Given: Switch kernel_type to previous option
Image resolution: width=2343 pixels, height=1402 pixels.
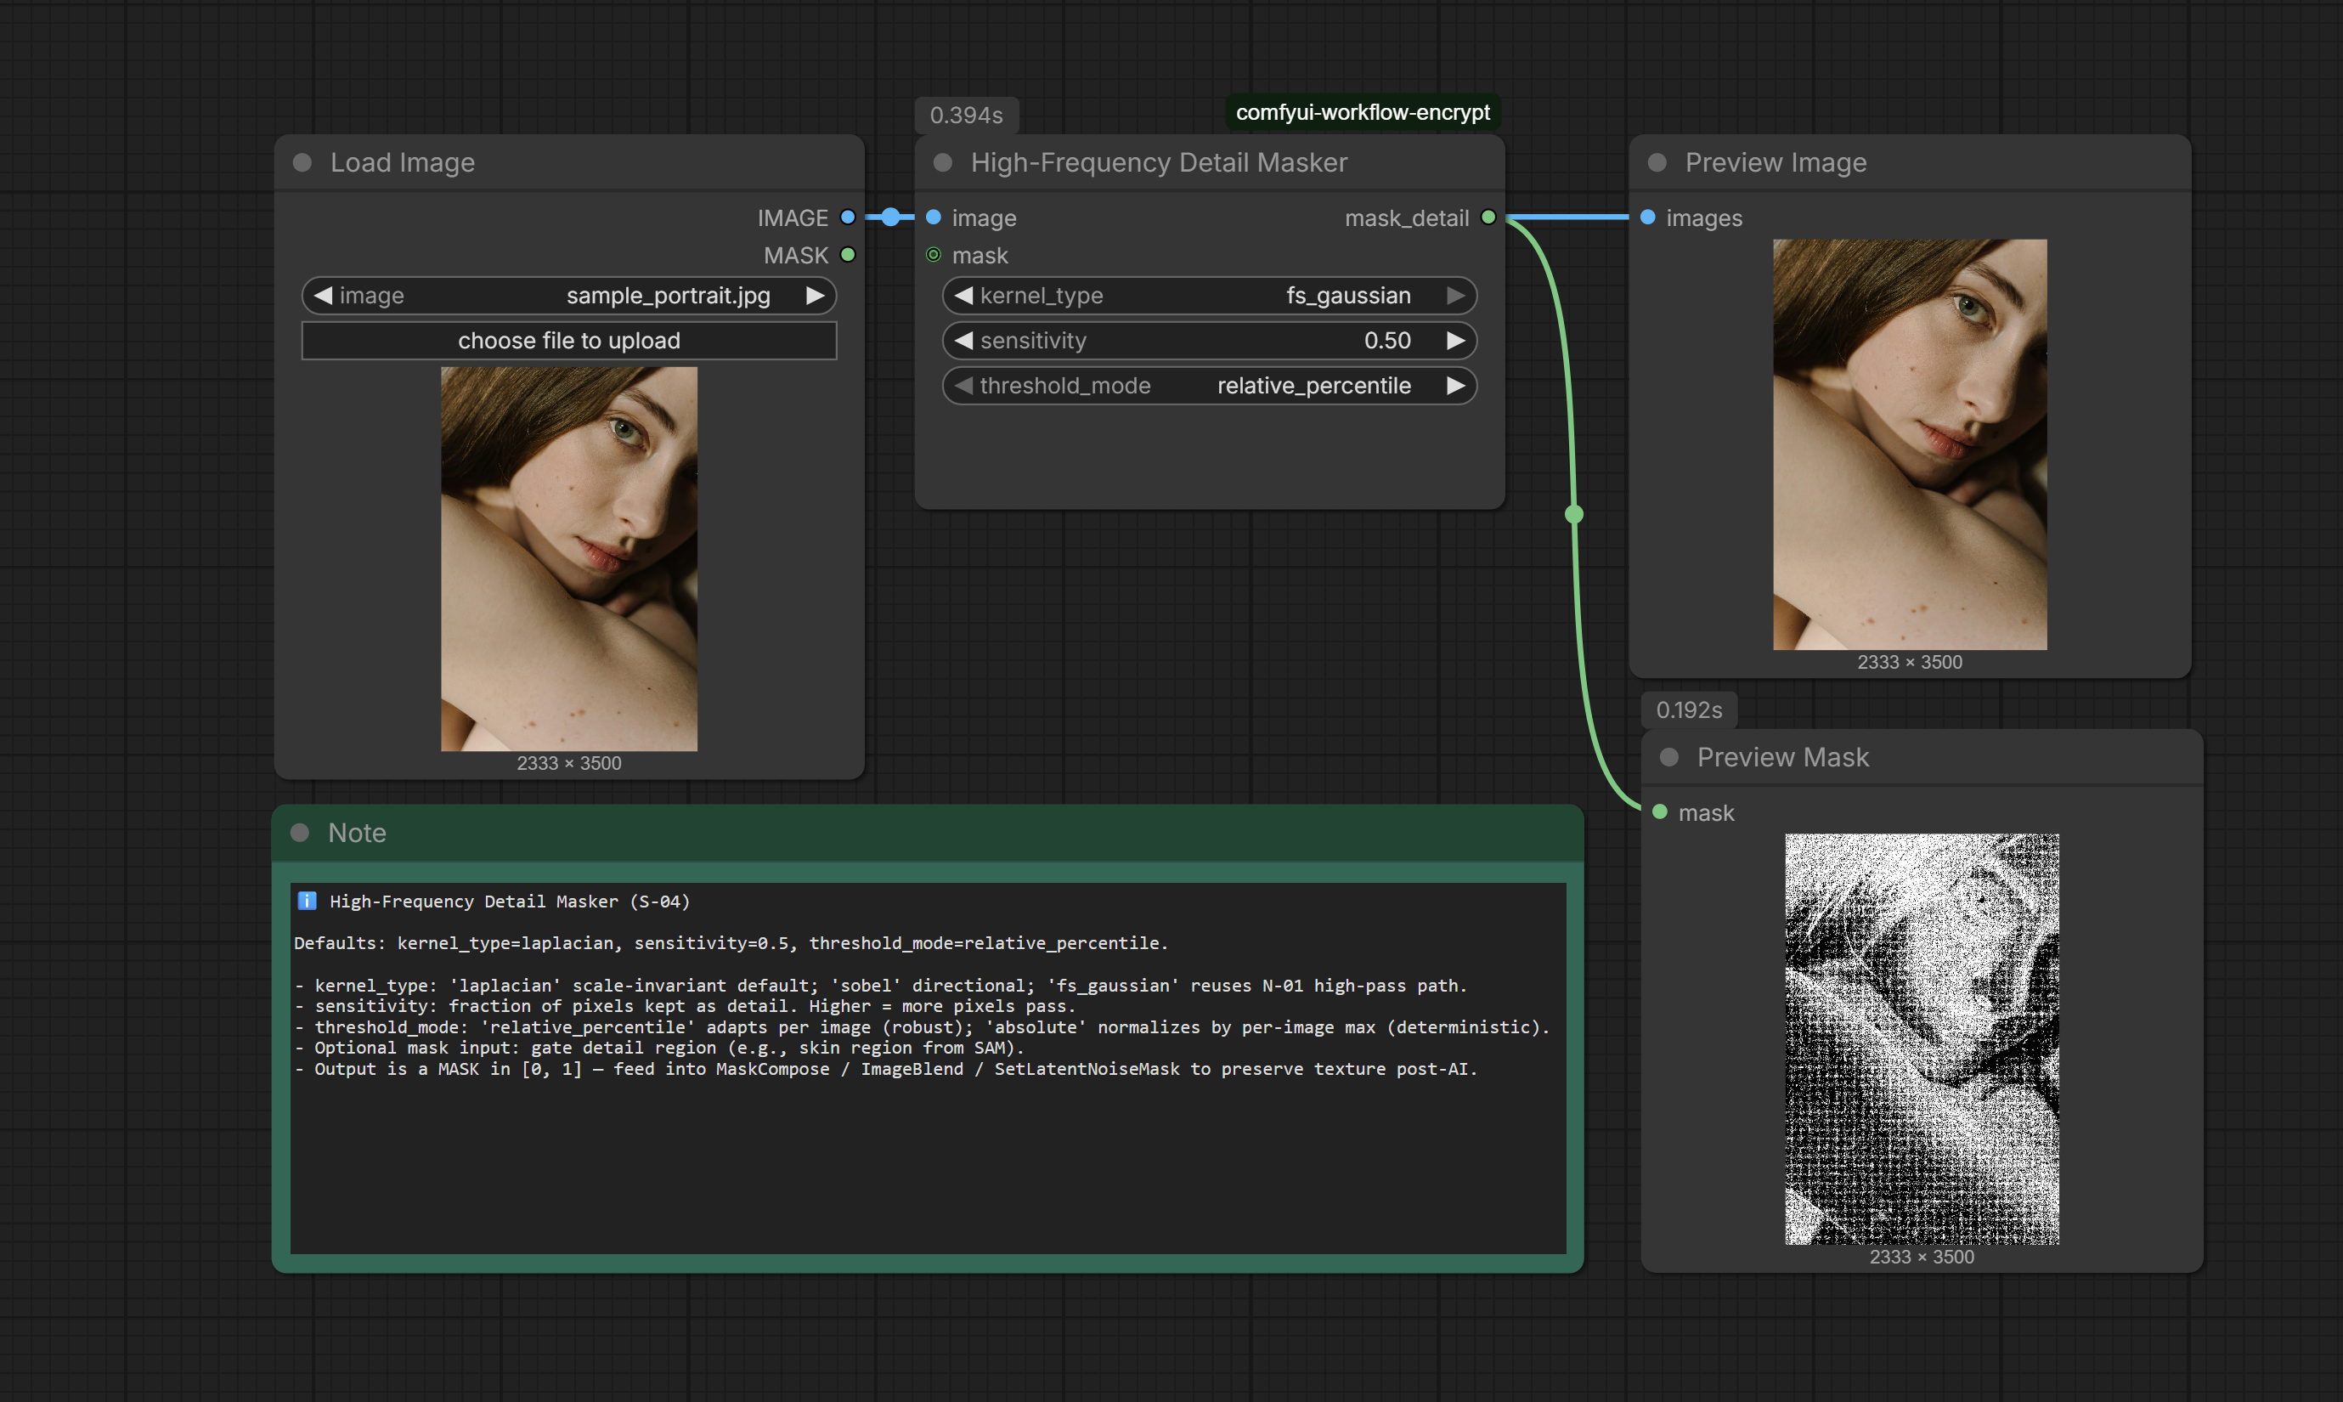Looking at the screenshot, I should coord(963,296).
